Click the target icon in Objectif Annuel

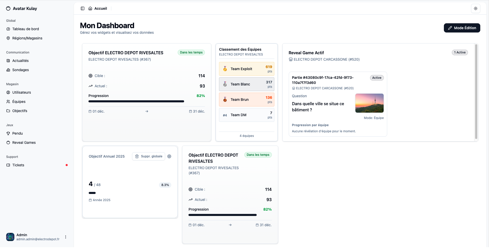(169, 156)
